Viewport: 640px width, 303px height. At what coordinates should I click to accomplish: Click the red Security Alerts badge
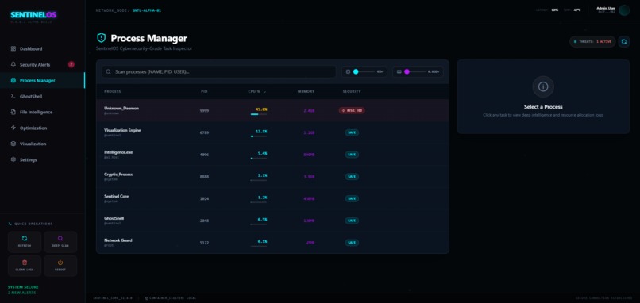point(71,64)
